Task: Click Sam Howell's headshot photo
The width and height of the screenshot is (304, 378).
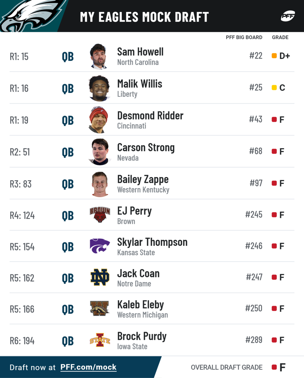Action: (x=99, y=56)
